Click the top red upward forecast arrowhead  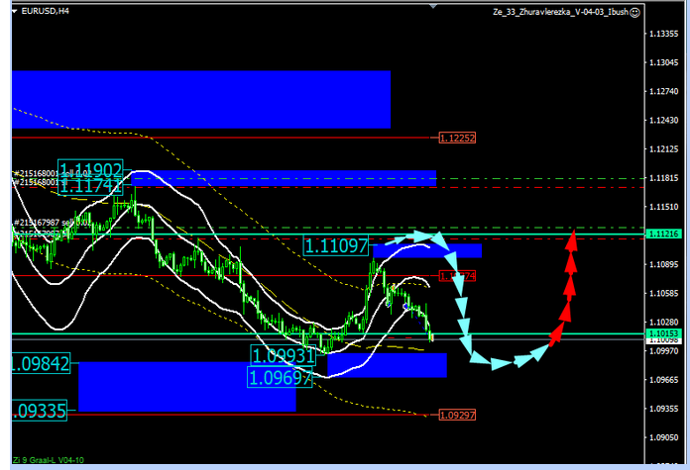coord(573,237)
